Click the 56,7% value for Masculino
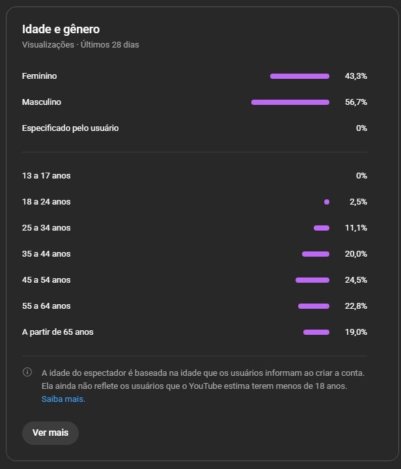 pos(356,102)
